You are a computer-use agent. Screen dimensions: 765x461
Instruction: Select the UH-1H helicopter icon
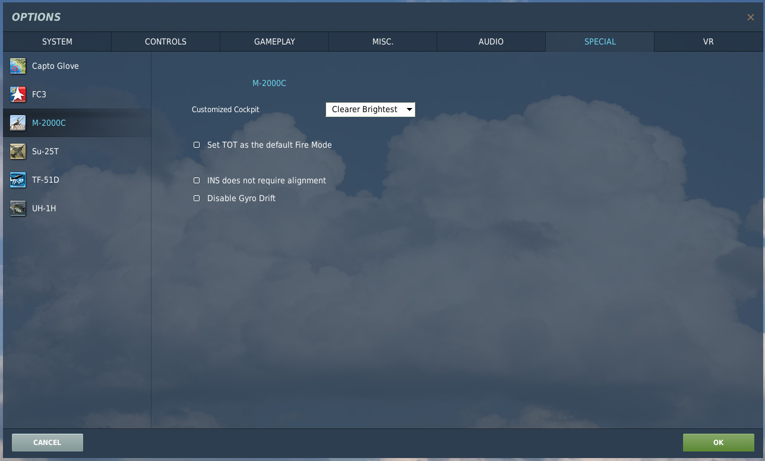(x=18, y=208)
